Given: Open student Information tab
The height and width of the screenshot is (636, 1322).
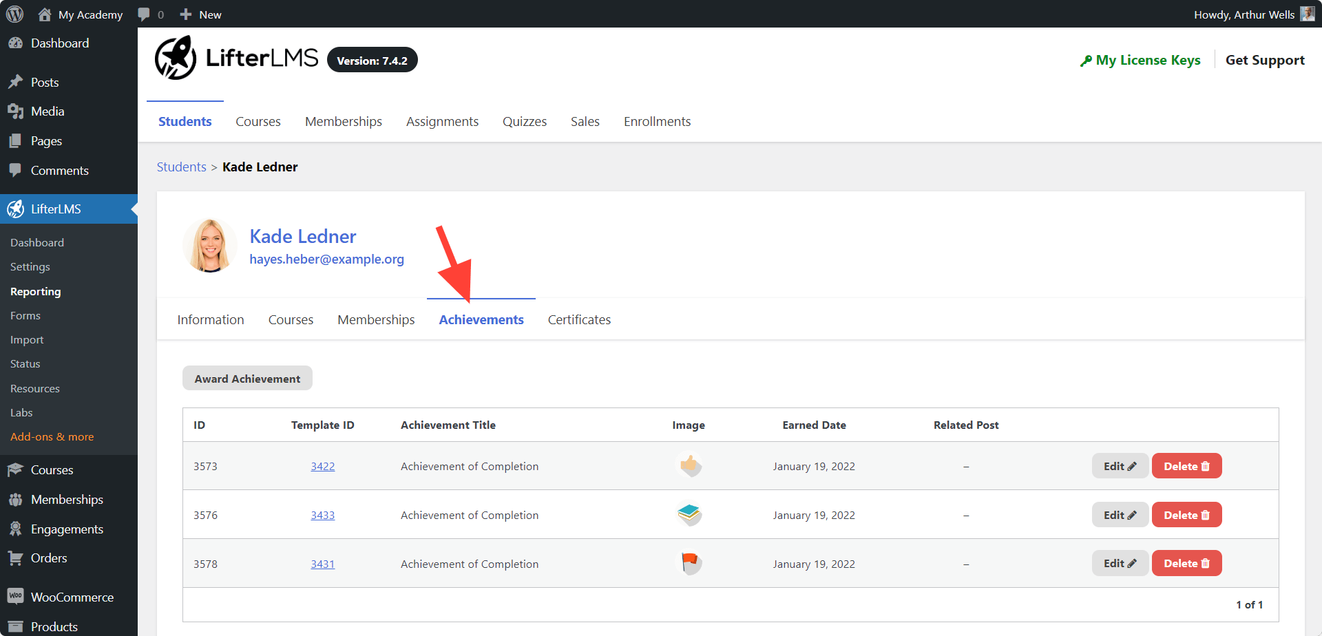Looking at the screenshot, I should (x=211, y=319).
